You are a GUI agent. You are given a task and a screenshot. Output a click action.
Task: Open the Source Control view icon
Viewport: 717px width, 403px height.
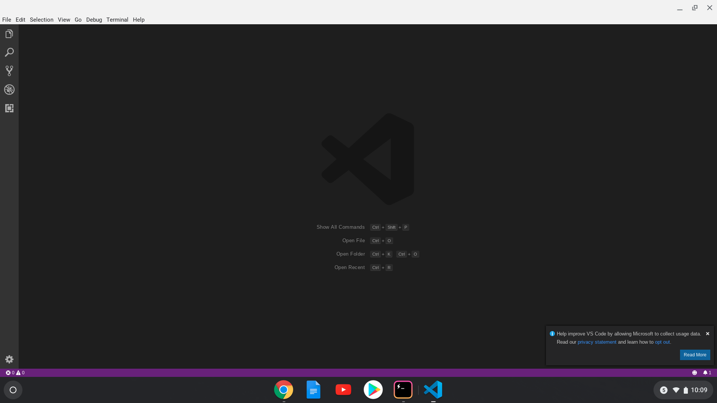point(9,71)
